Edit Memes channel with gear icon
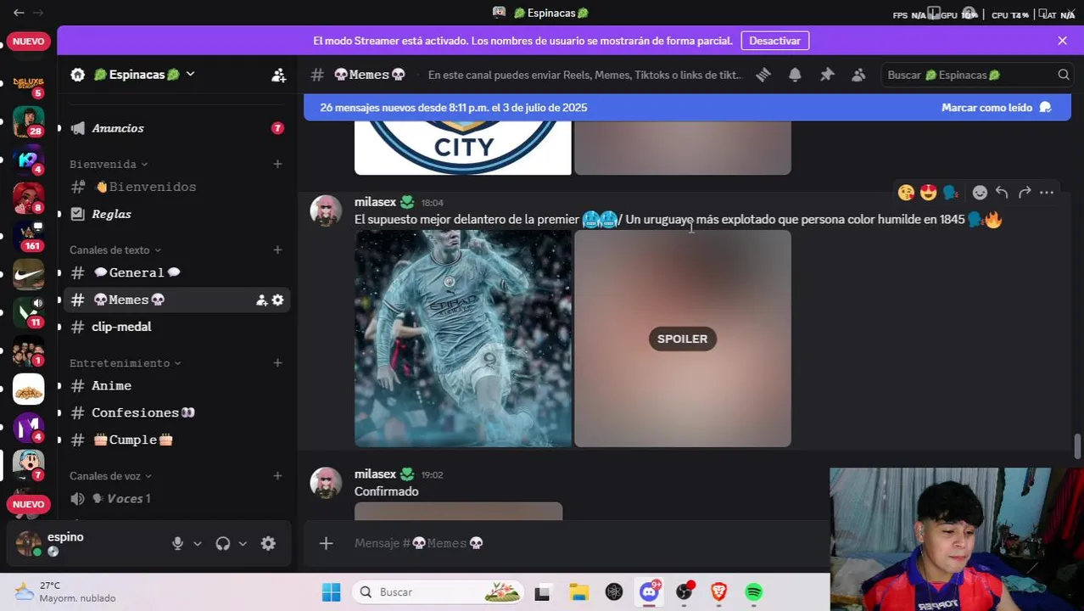The height and width of the screenshot is (611, 1084). pos(277,300)
